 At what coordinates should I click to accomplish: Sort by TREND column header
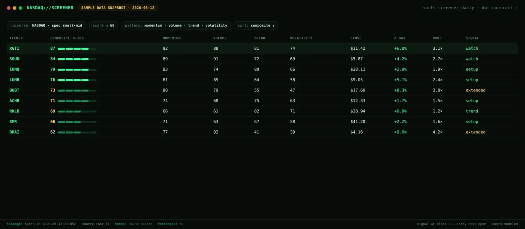click(259, 38)
